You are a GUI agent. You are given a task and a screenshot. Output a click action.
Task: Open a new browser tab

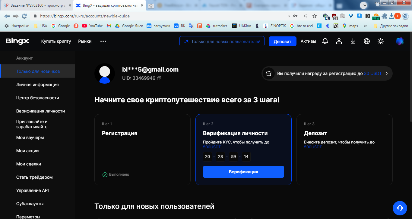[151, 5]
